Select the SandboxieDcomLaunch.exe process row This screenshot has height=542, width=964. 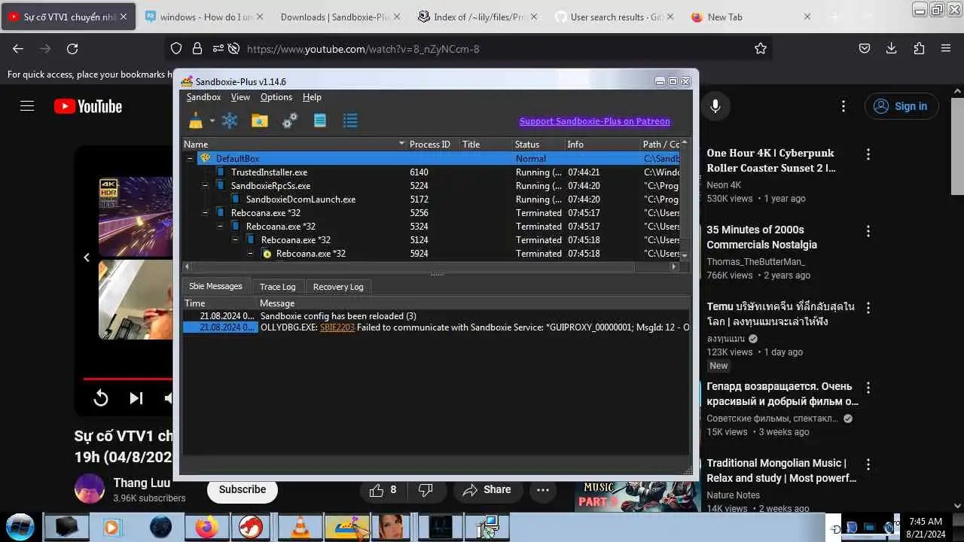click(432, 199)
